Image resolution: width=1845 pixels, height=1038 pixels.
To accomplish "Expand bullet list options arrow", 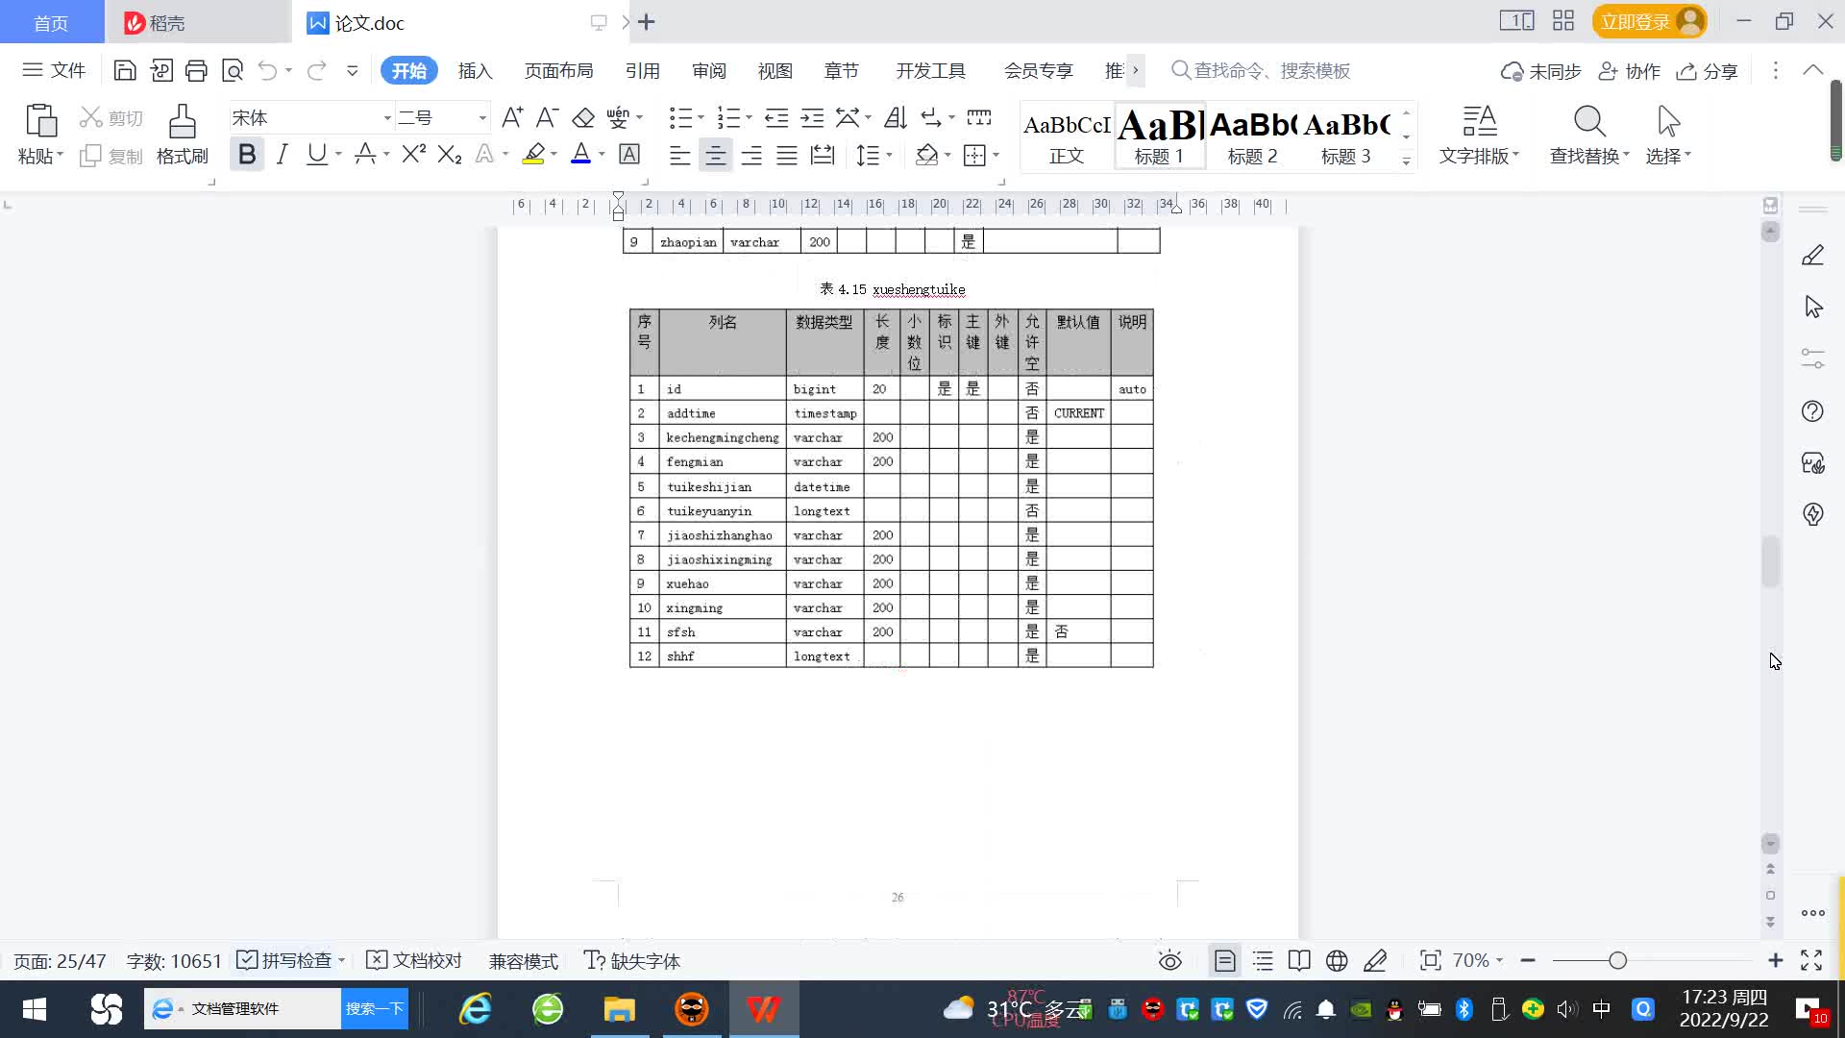I will pyautogui.click(x=701, y=117).
